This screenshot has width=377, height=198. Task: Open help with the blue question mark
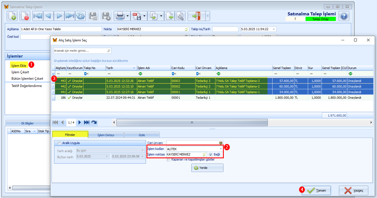pyautogui.click(x=344, y=16)
